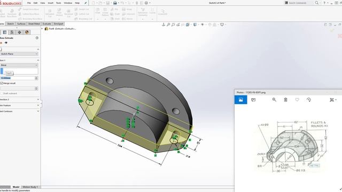
Task: Open the DisplayManager sphere tab icon
Action: pos(27,32)
